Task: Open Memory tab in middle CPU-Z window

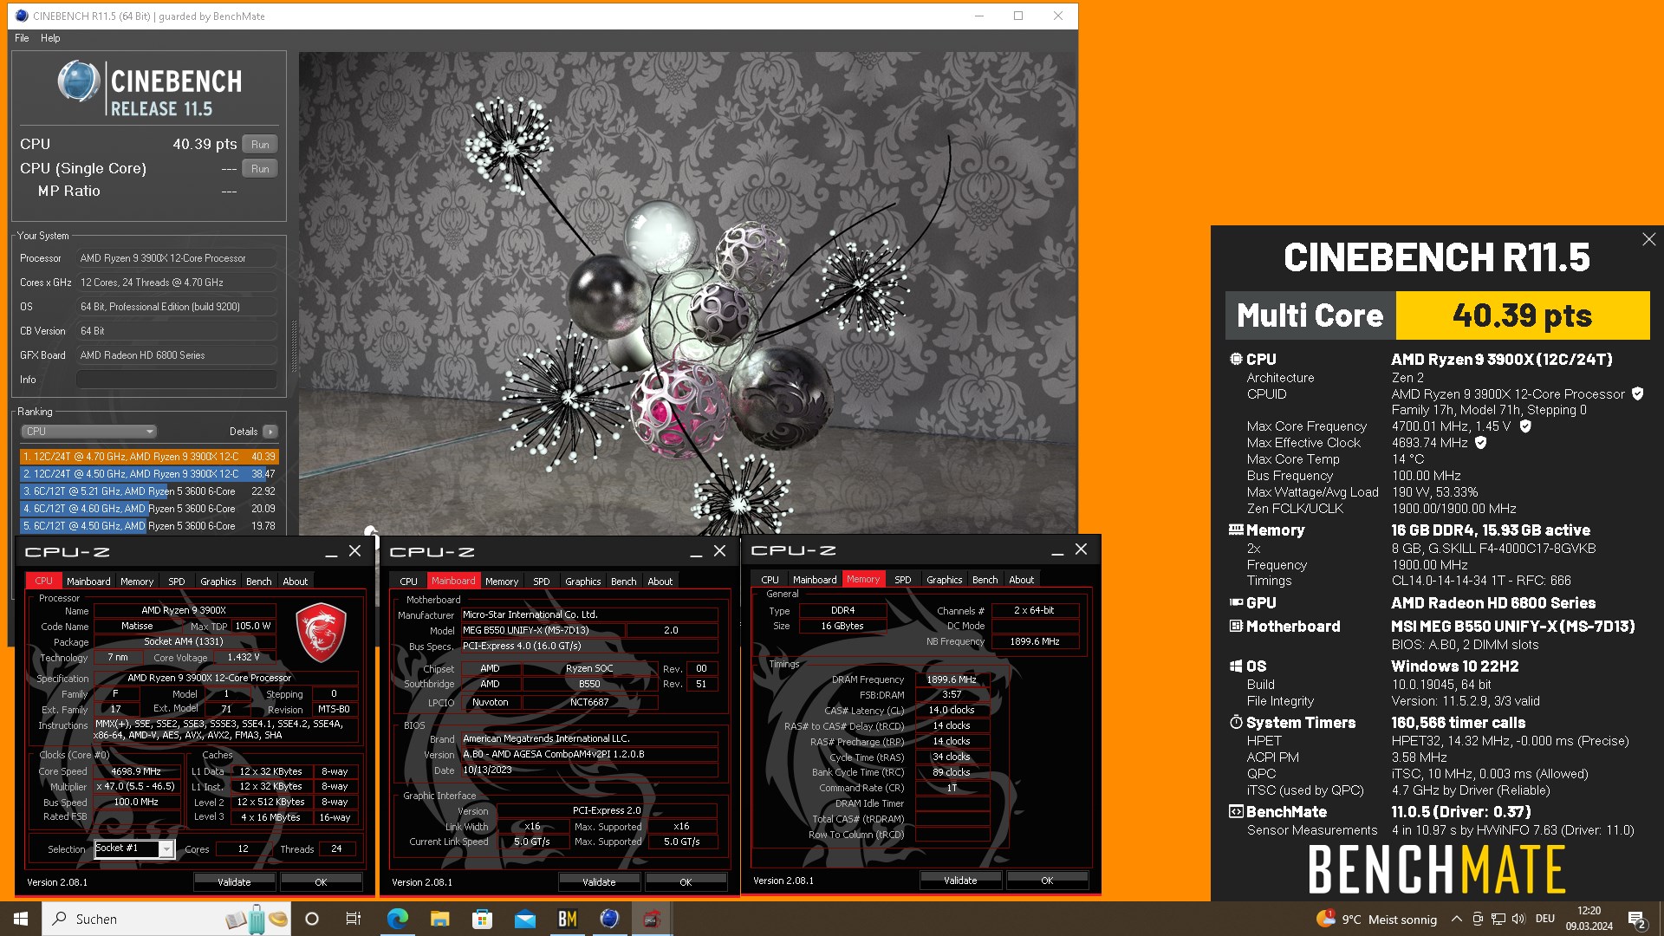Action: pyautogui.click(x=502, y=582)
